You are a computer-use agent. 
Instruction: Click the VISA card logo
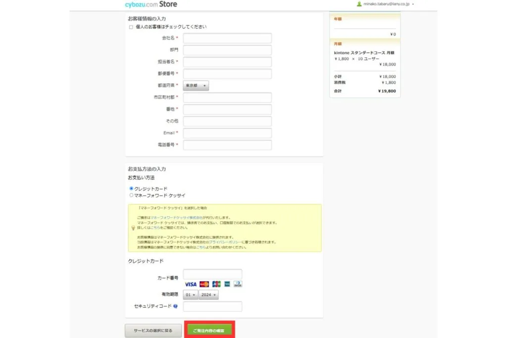click(191, 284)
